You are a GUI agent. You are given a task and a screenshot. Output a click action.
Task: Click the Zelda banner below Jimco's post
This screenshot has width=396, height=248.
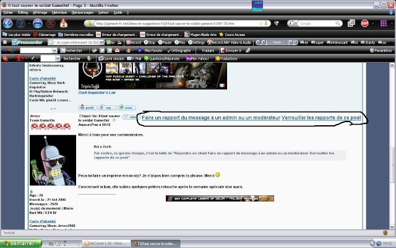(220, 198)
